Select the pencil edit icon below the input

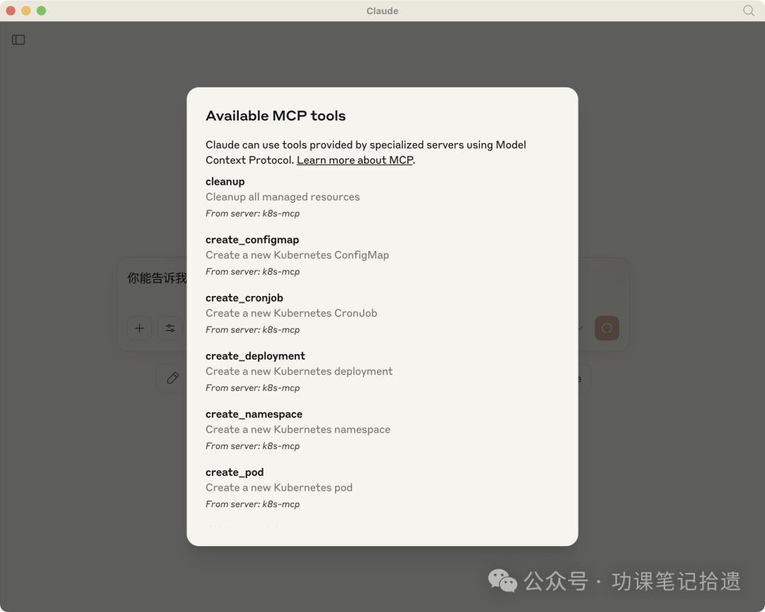(172, 378)
